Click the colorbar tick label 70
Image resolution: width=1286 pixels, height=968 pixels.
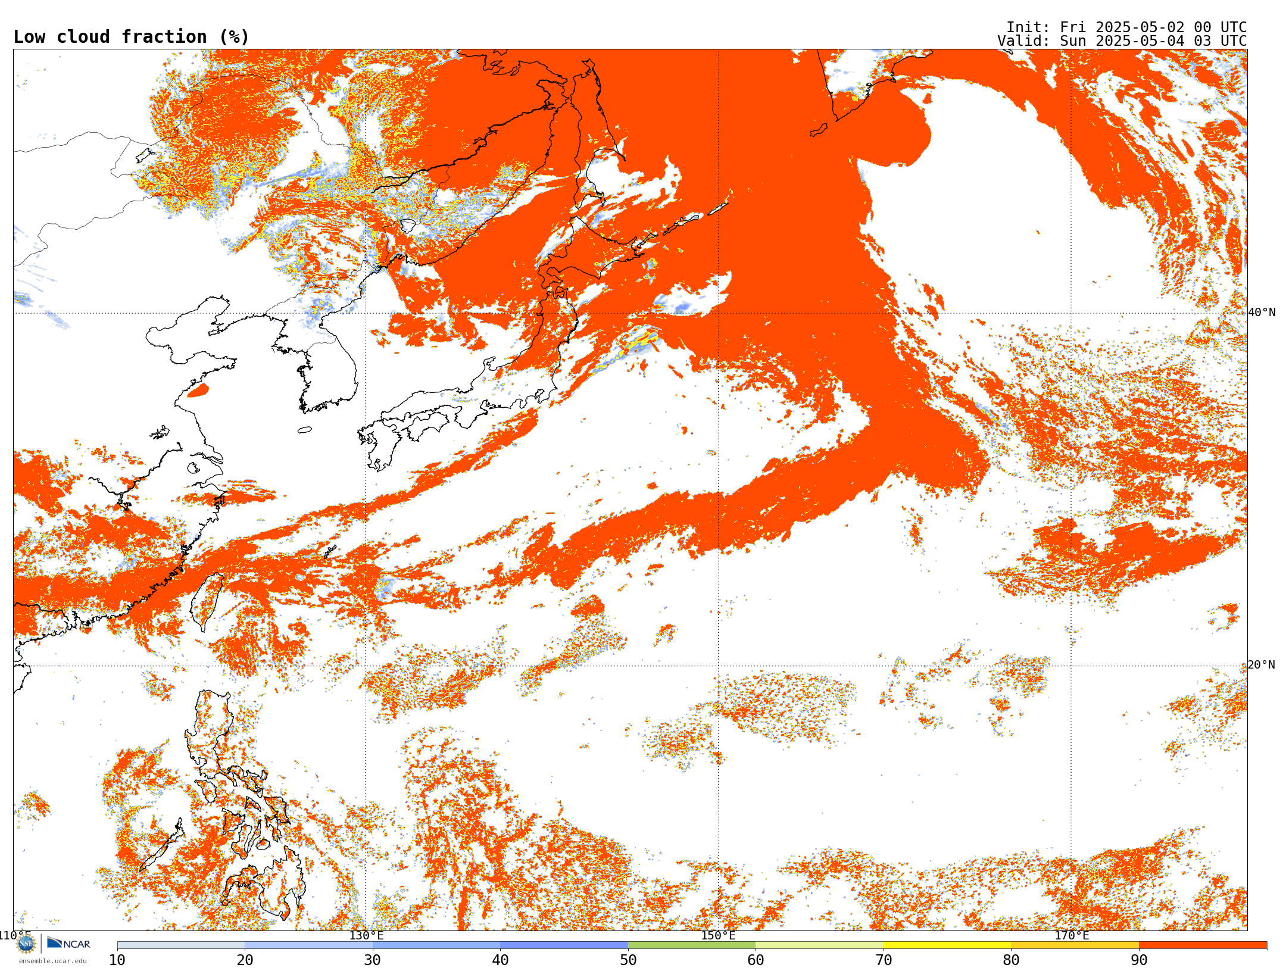pyautogui.click(x=884, y=960)
